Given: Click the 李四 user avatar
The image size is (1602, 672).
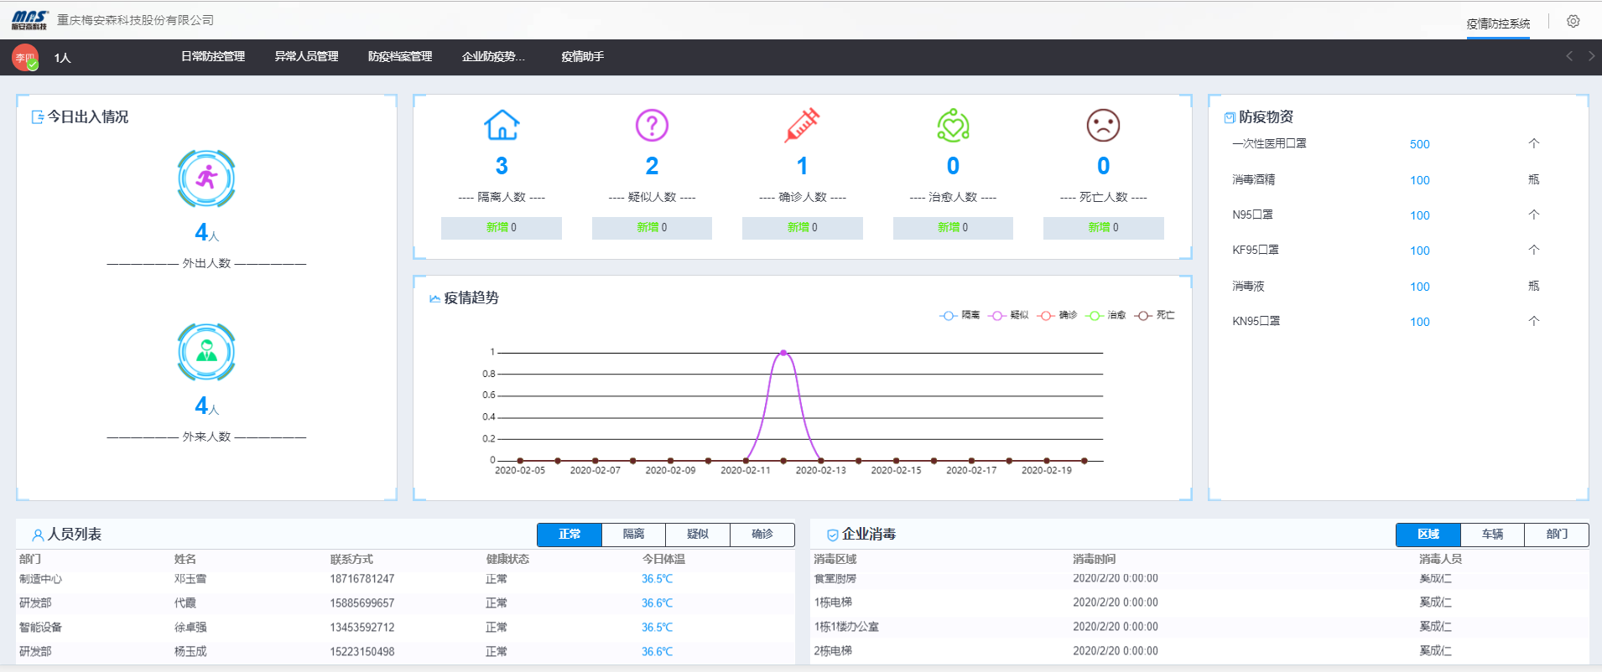Looking at the screenshot, I should (25, 58).
